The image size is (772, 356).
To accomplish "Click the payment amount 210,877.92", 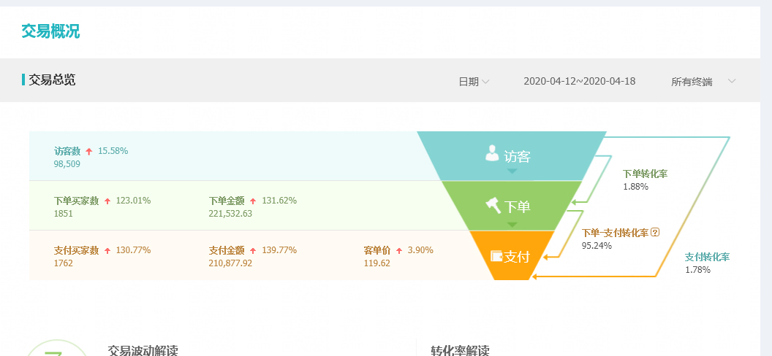I will pos(230,263).
